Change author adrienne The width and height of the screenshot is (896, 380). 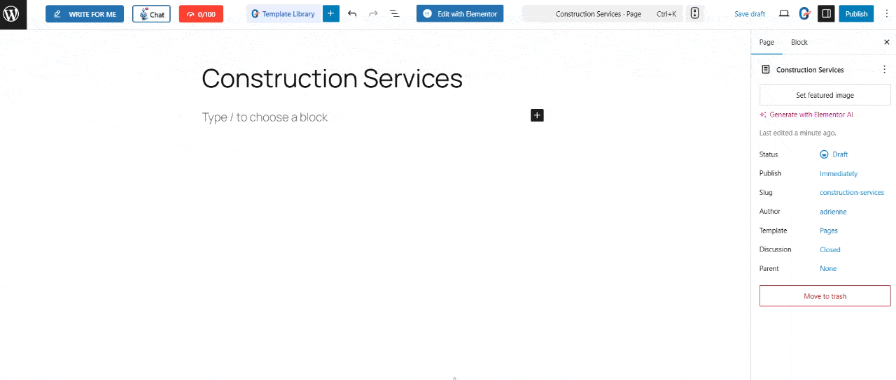pyautogui.click(x=833, y=212)
